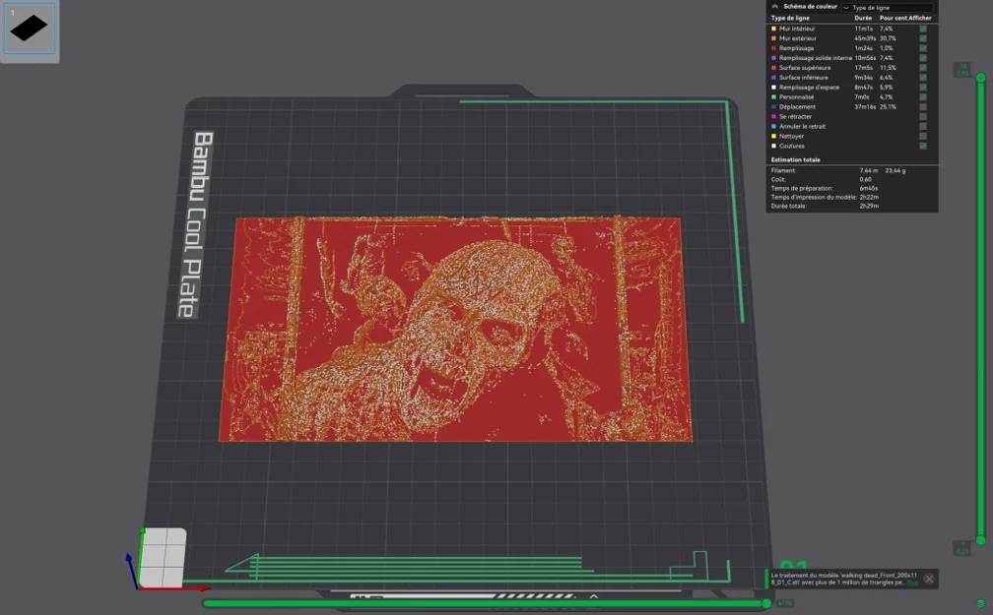Close the model processing notification

929,579
